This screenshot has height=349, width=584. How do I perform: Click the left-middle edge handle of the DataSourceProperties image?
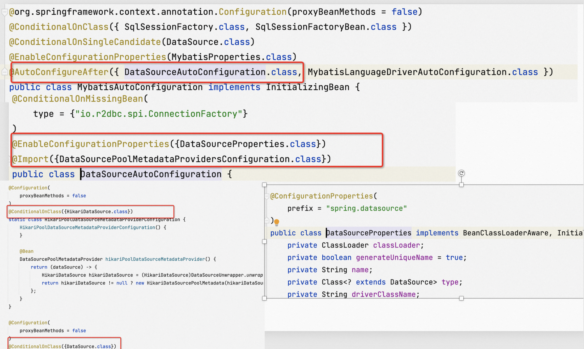[x=265, y=242]
